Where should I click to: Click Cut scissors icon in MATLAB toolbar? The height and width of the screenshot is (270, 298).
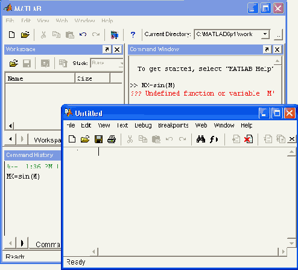[x=43, y=34]
